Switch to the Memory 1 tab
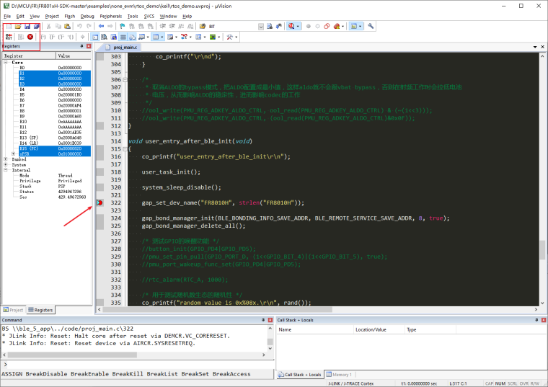The height and width of the screenshot is (387, 548). 340,375
